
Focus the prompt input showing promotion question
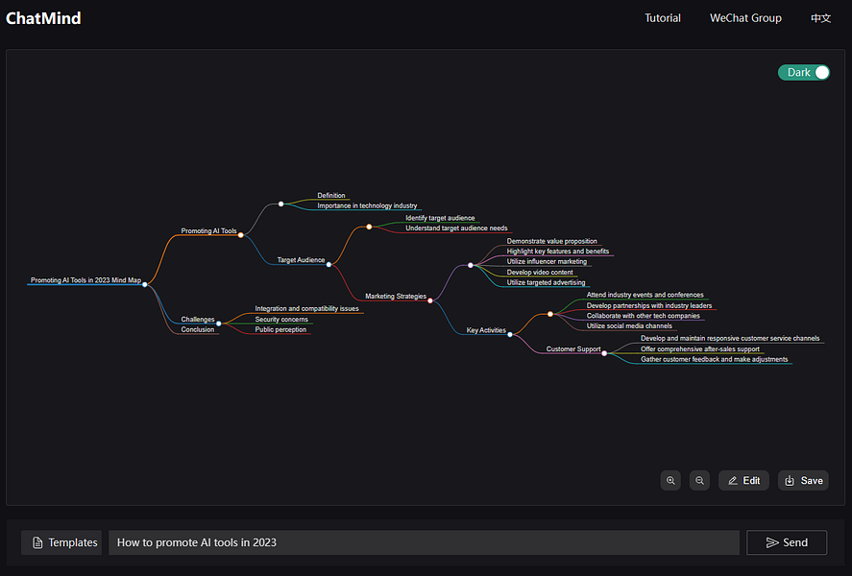point(423,541)
